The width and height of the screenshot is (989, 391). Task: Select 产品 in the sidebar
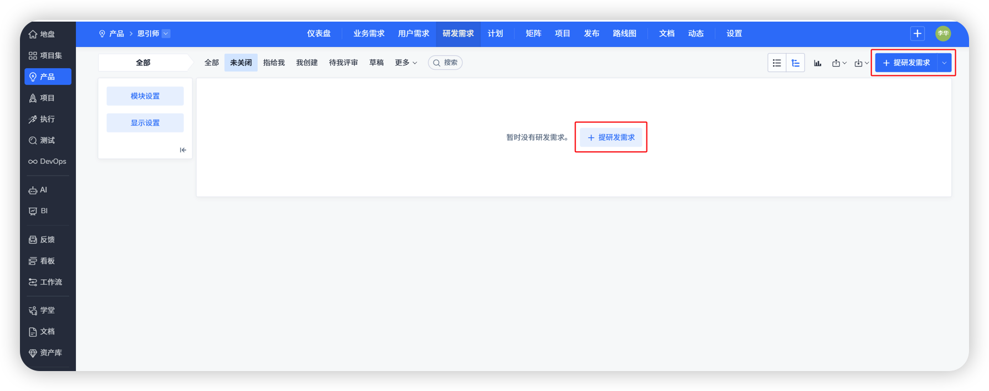coord(48,76)
